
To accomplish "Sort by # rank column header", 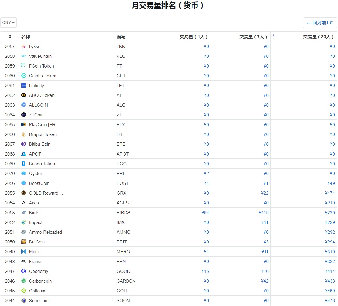I will (10, 37).
